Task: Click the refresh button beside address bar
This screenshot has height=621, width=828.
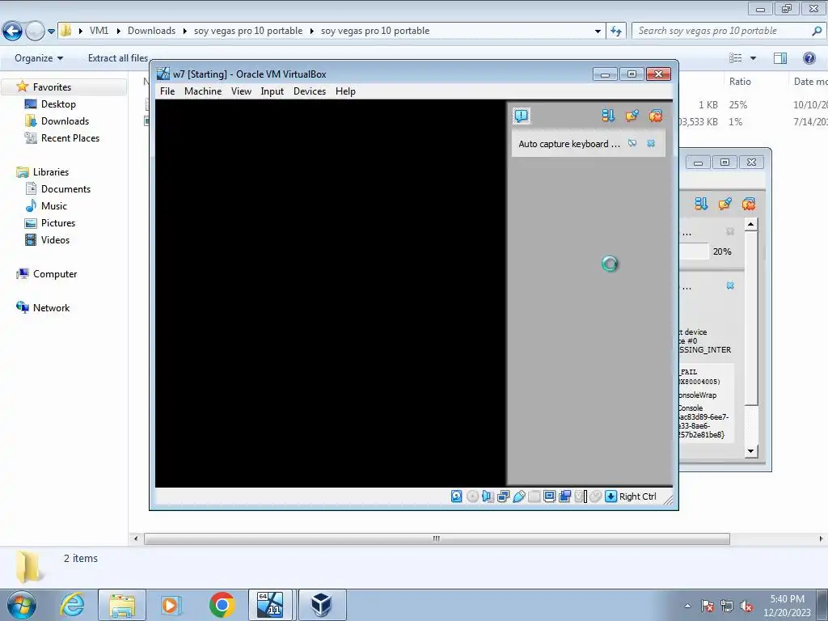Action: click(615, 32)
